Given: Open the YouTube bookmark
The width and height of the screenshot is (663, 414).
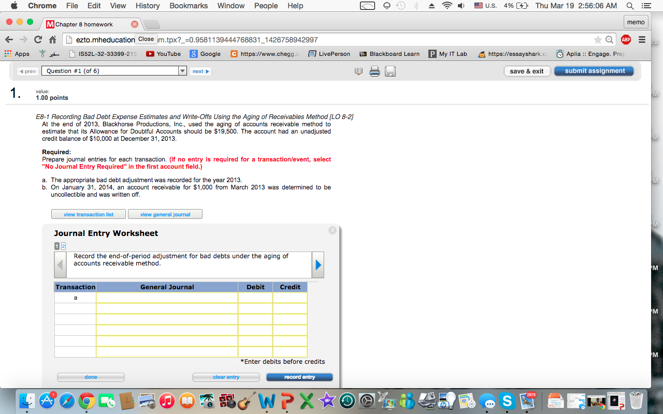Looking at the screenshot, I should (164, 54).
